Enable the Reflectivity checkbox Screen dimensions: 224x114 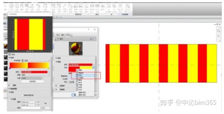click(58, 86)
